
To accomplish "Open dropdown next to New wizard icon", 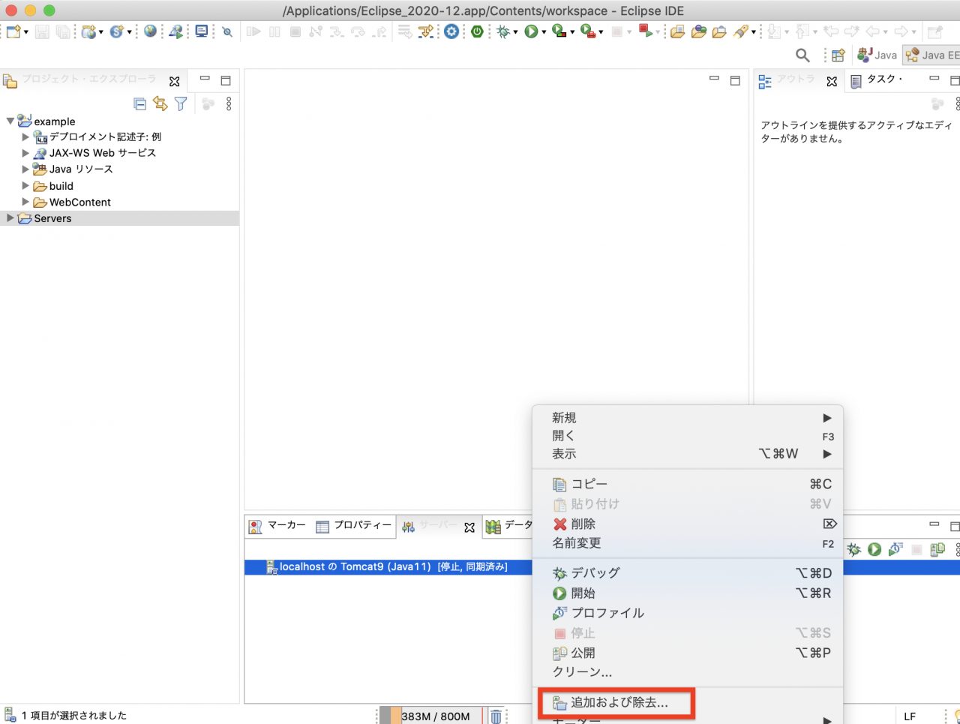I will 26,32.
